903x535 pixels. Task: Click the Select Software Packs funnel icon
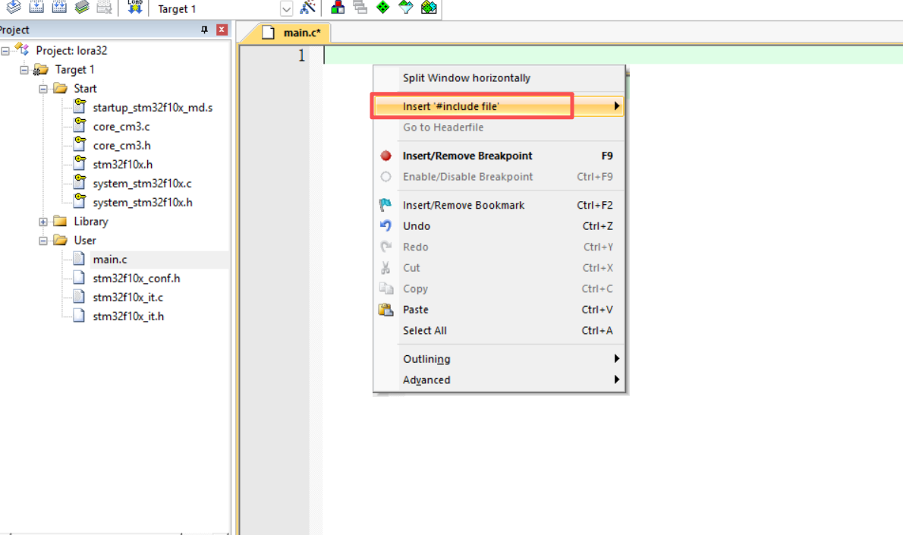(406, 8)
